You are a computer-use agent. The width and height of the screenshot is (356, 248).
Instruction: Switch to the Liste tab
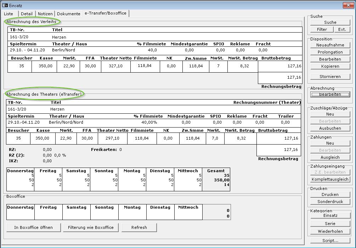[x=9, y=14]
